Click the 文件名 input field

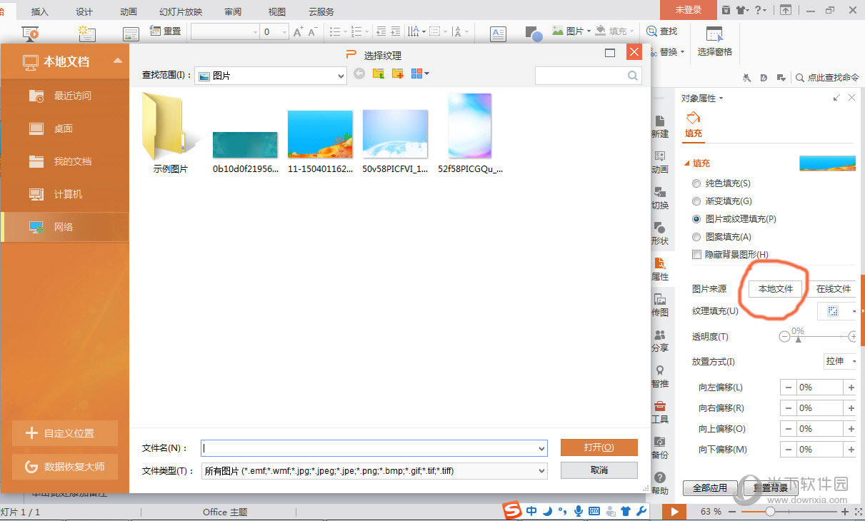(374, 448)
